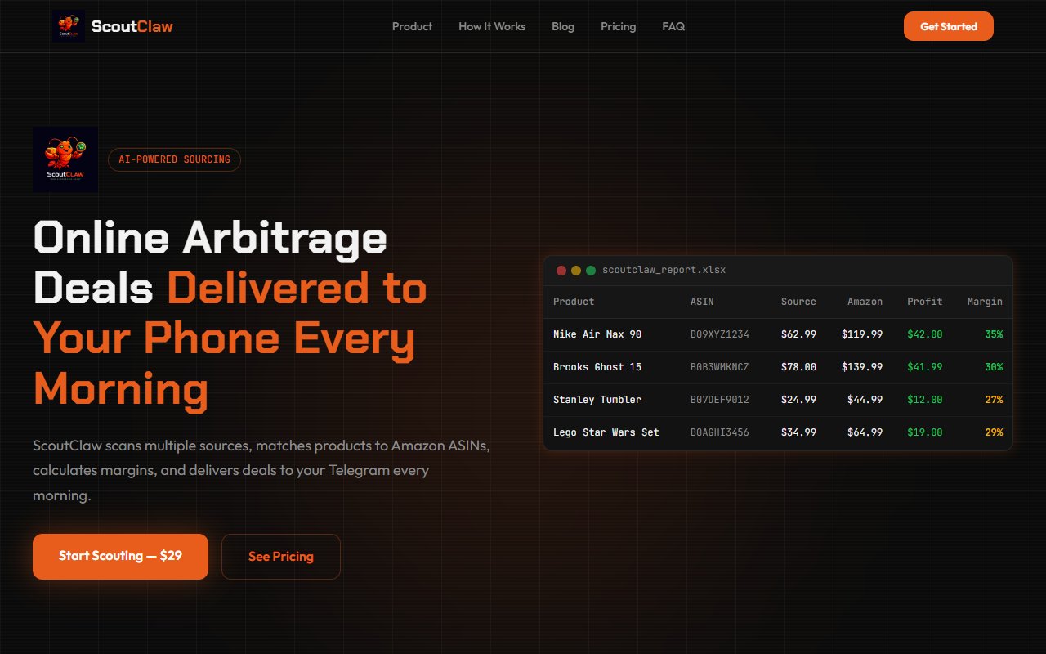Click the ASIN column header
This screenshot has height=654, width=1046.
click(702, 302)
